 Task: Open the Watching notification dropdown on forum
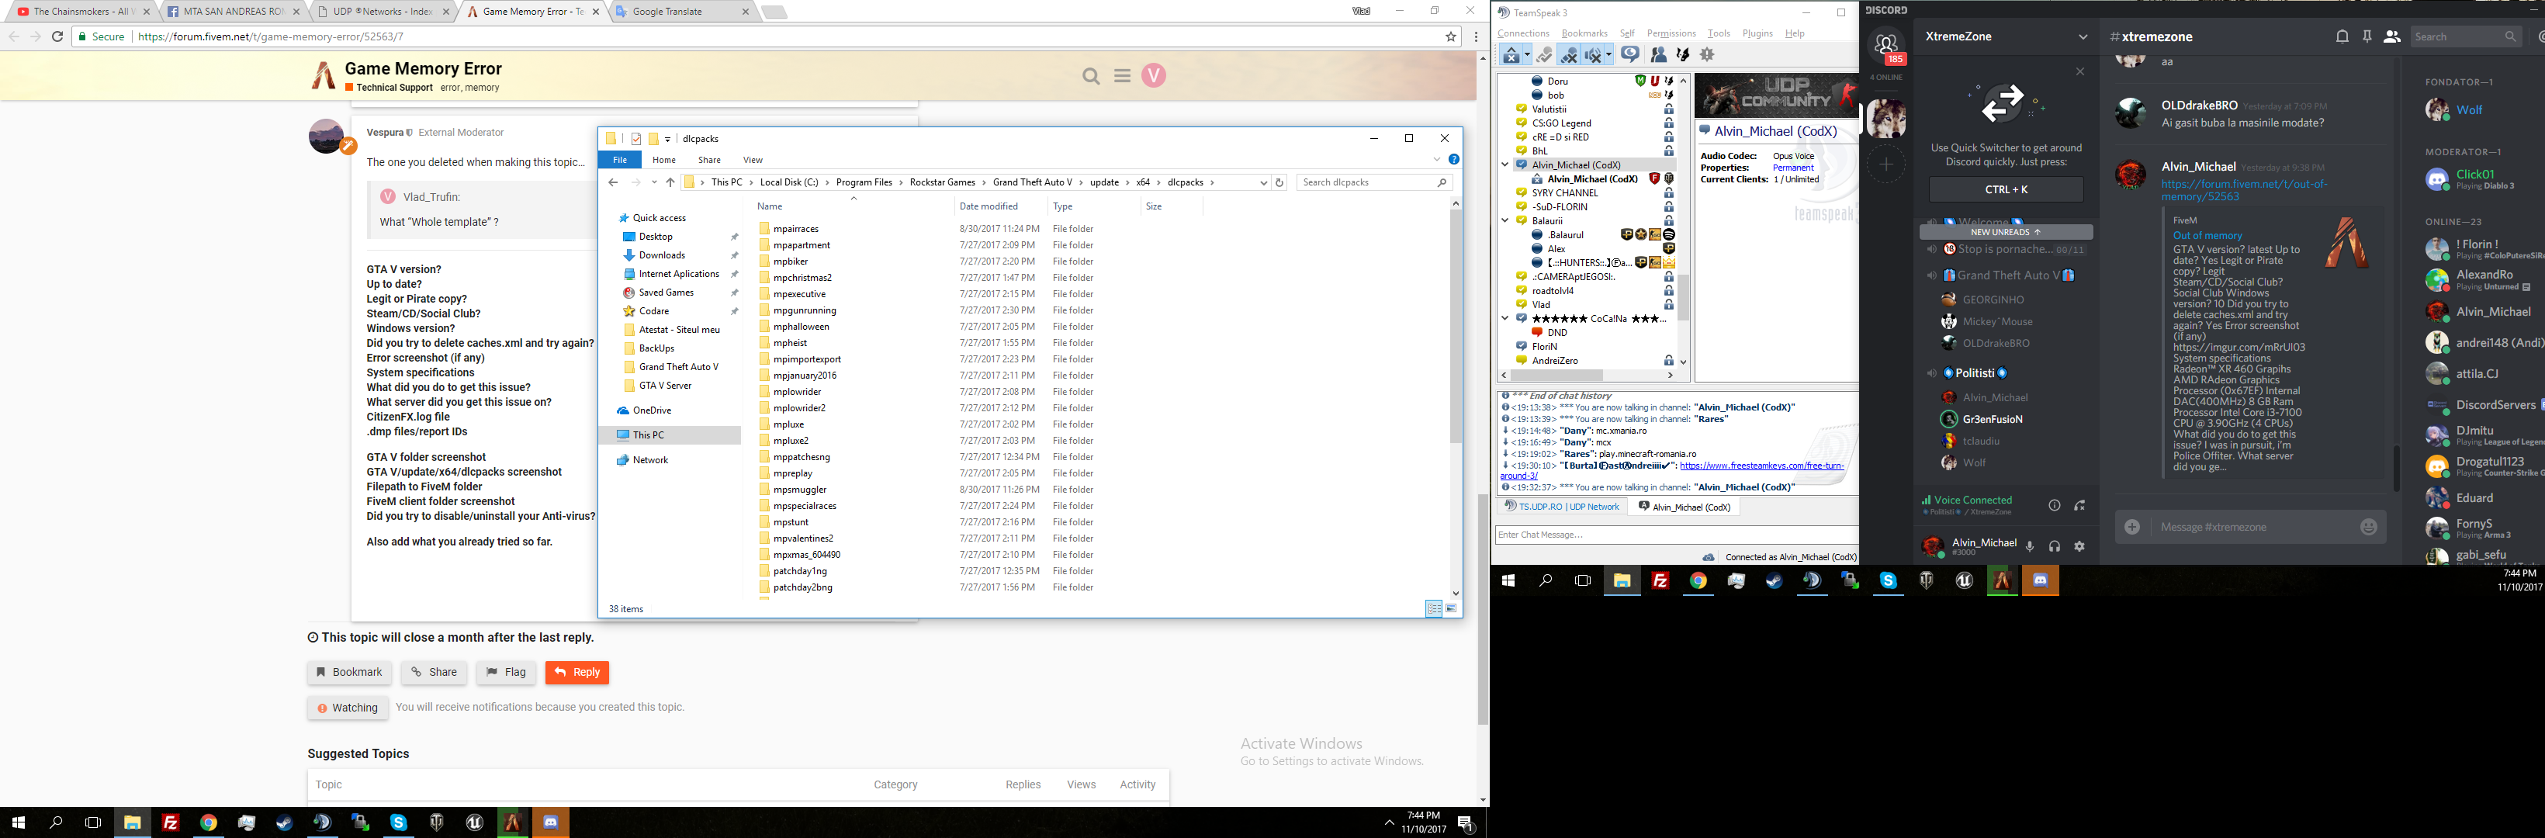pos(348,708)
